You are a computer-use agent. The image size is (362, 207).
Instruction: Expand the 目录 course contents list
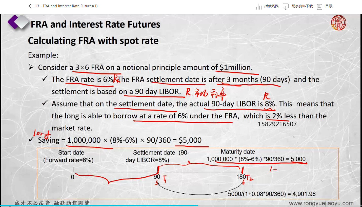pyautogui.click(x=329, y=6)
